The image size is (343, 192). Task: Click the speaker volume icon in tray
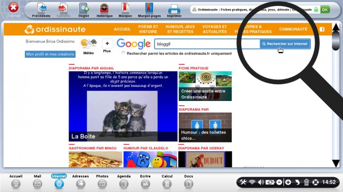pos(261,182)
